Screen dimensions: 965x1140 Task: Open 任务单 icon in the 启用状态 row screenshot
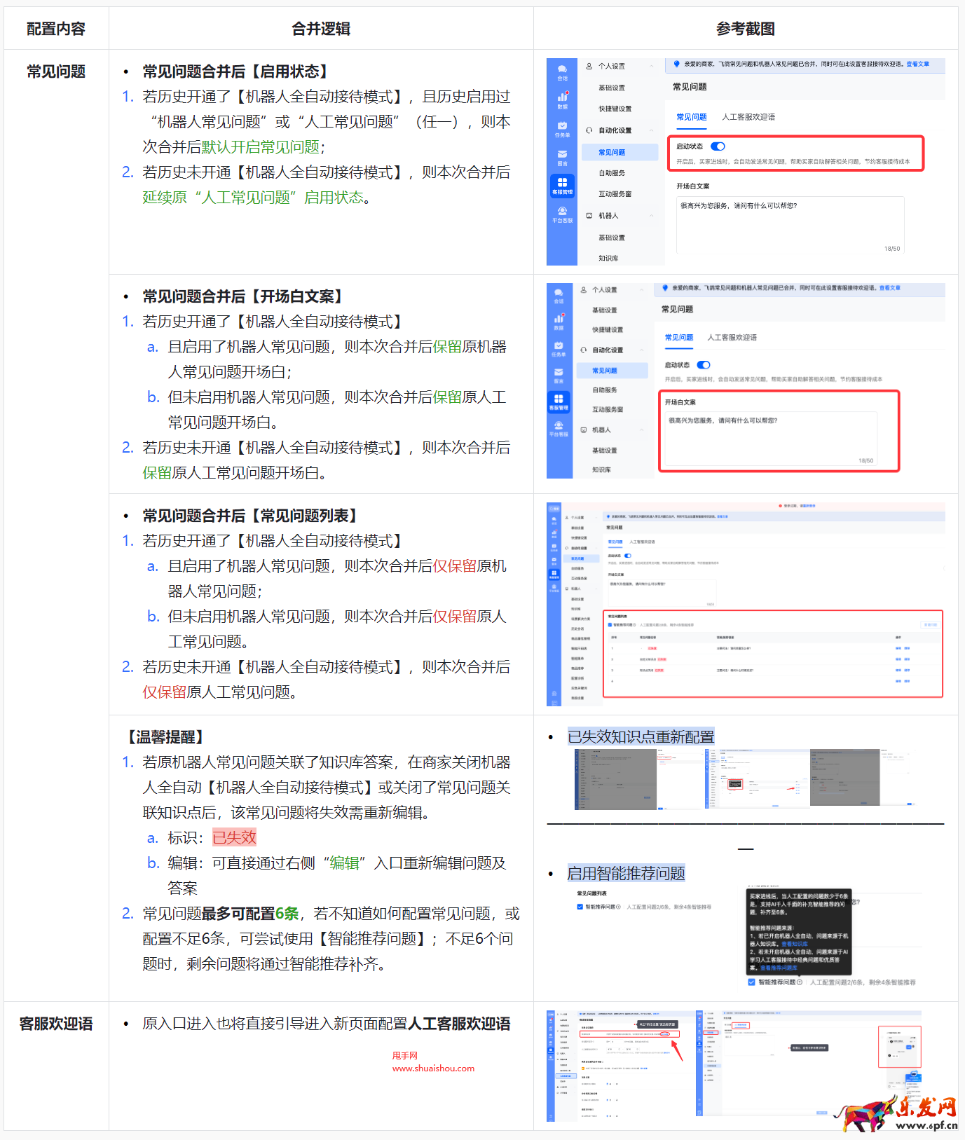(562, 125)
